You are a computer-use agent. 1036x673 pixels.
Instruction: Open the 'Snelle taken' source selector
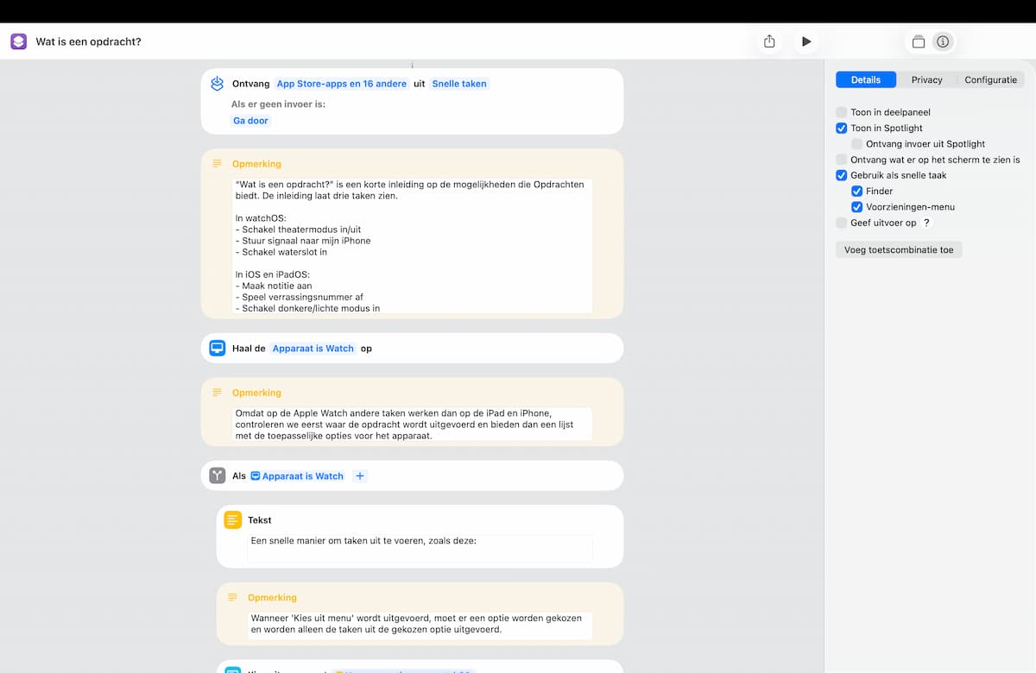[459, 84]
